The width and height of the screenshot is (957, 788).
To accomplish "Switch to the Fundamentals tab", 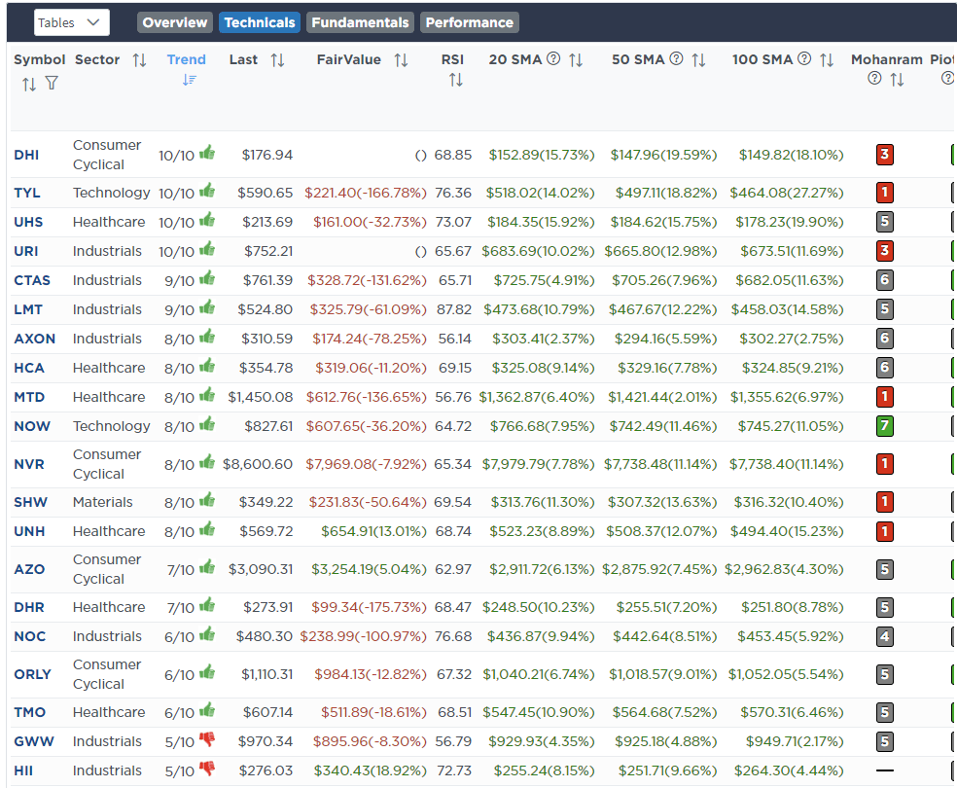I will click(x=360, y=22).
